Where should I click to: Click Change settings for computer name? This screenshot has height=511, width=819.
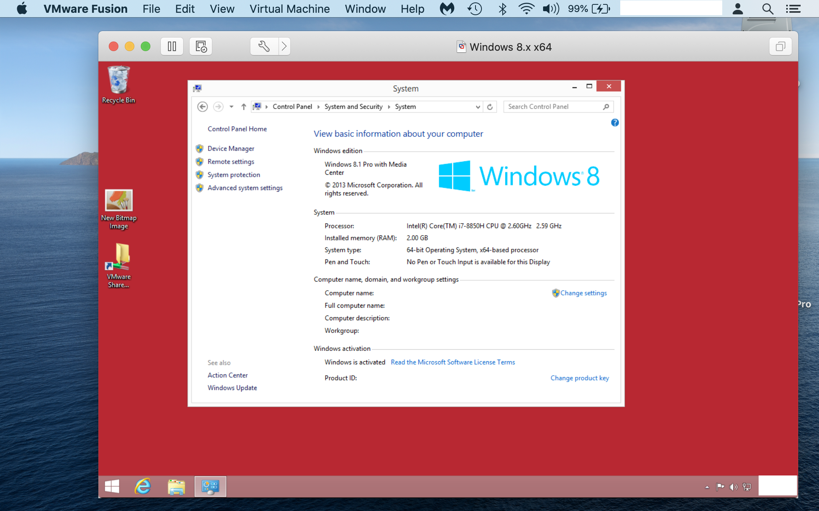pyautogui.click(x=583, y=293)
